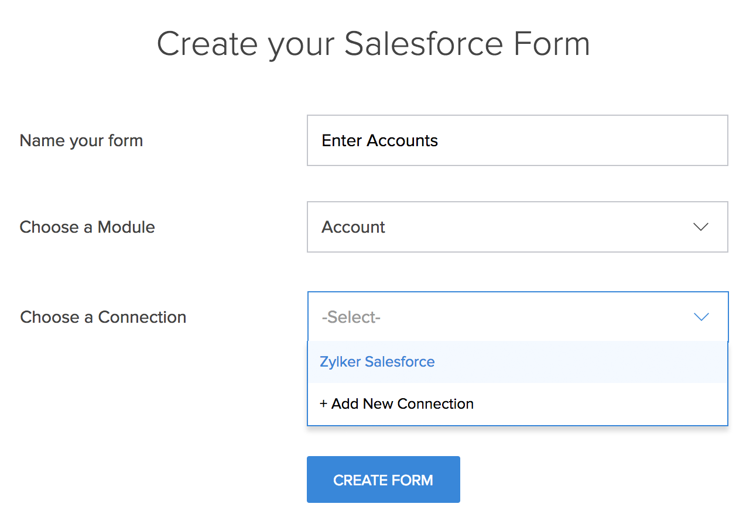This screenshot has height=521, width=753.
Task: Click the 'Choose a Module' label
Action: pyautogui.click(x=87, y=227)
